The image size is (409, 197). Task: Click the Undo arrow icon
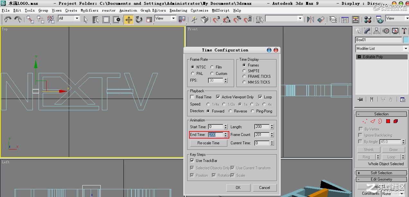coord(8,19)
